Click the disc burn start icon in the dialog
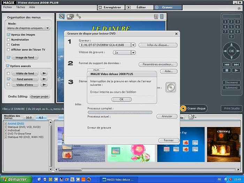Image resolution: width=244 pixels, height=183 pixels. (x=171, y=87)
